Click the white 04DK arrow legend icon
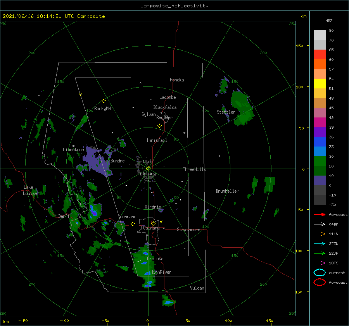349x326 pixels. click(x=320, y=224)
